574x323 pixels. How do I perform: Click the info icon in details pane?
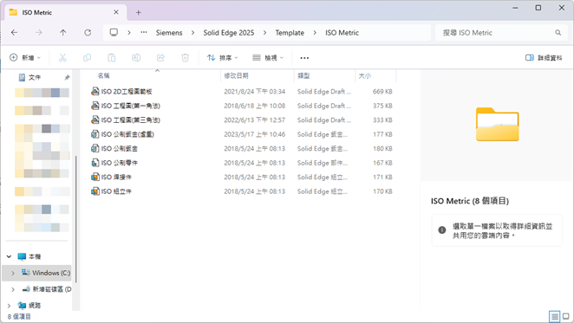click(442, 230)
